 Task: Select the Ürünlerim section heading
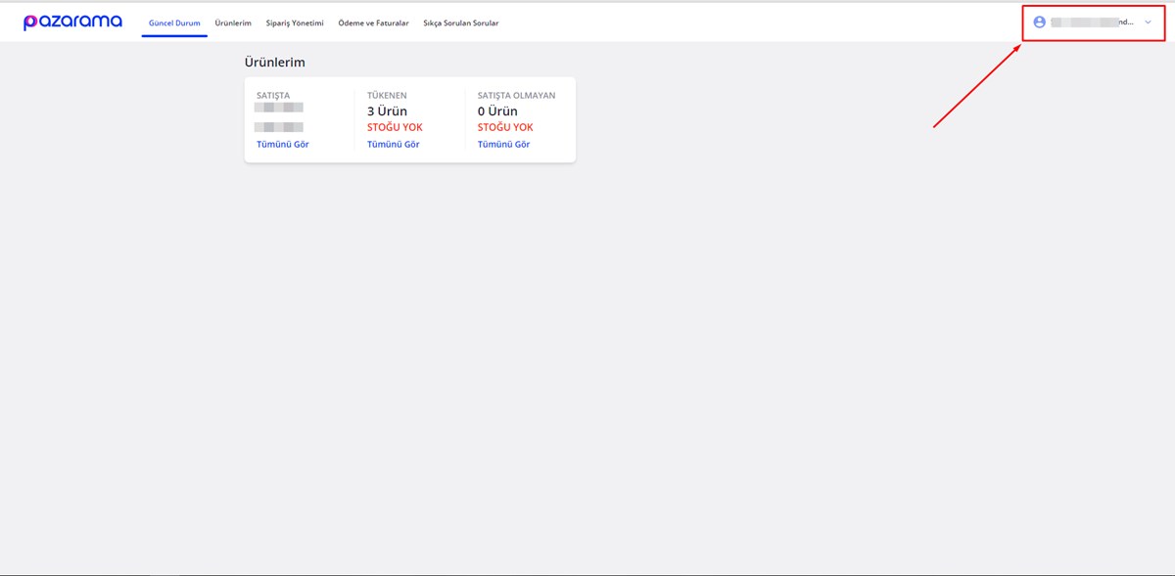(x=275, y=63)
